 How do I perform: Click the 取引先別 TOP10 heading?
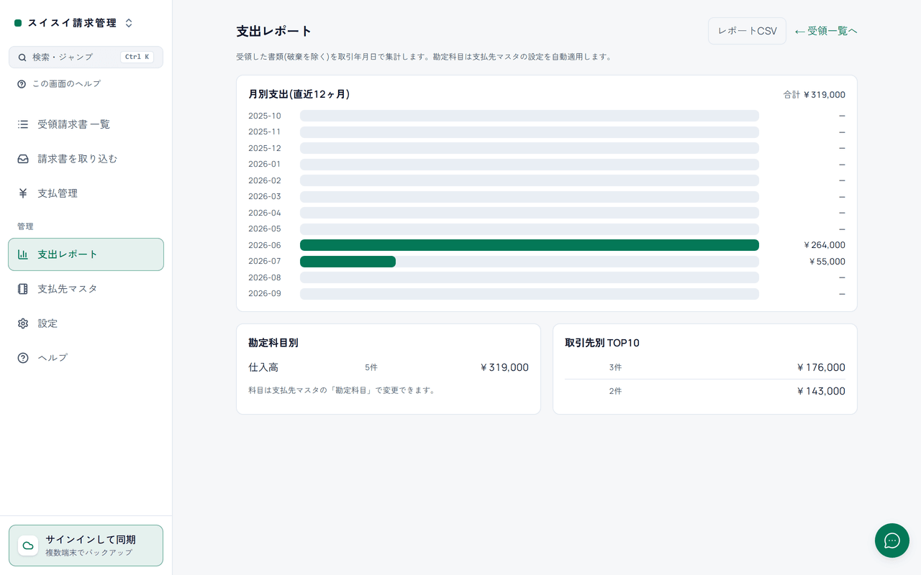[x=602, y=343]
